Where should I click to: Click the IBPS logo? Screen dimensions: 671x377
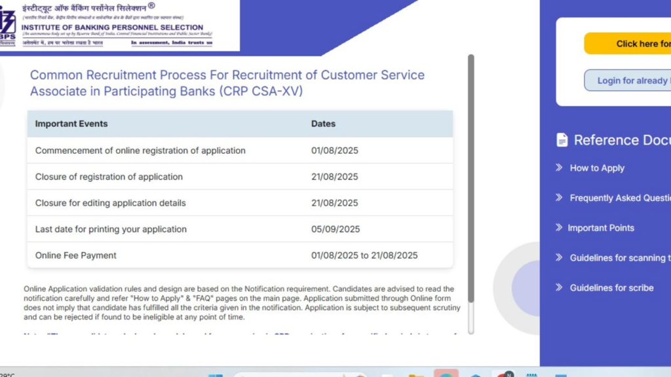[7, 24]
